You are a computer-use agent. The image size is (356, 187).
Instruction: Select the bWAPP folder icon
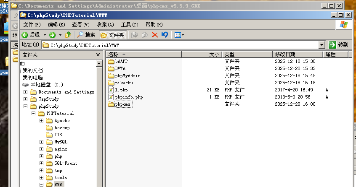pyautogui.click(x=111, y=61)
